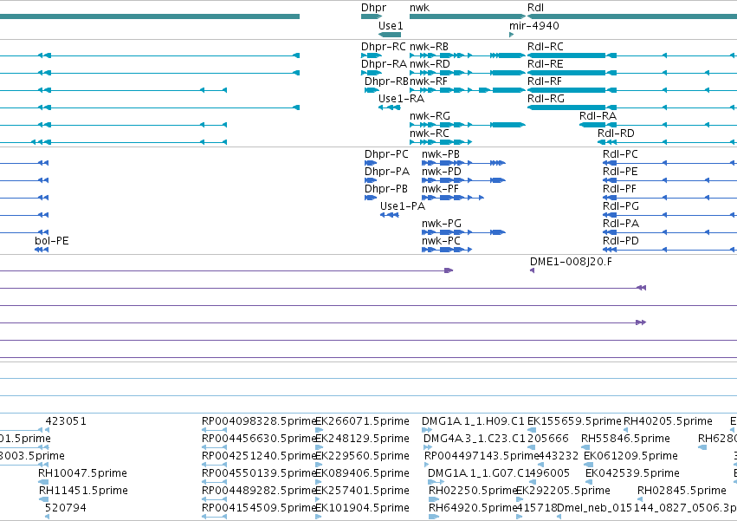This screenshot has width=737, height=521.
Task: Click protein Dhpr-PA
Action: click(x=371, y=180)
